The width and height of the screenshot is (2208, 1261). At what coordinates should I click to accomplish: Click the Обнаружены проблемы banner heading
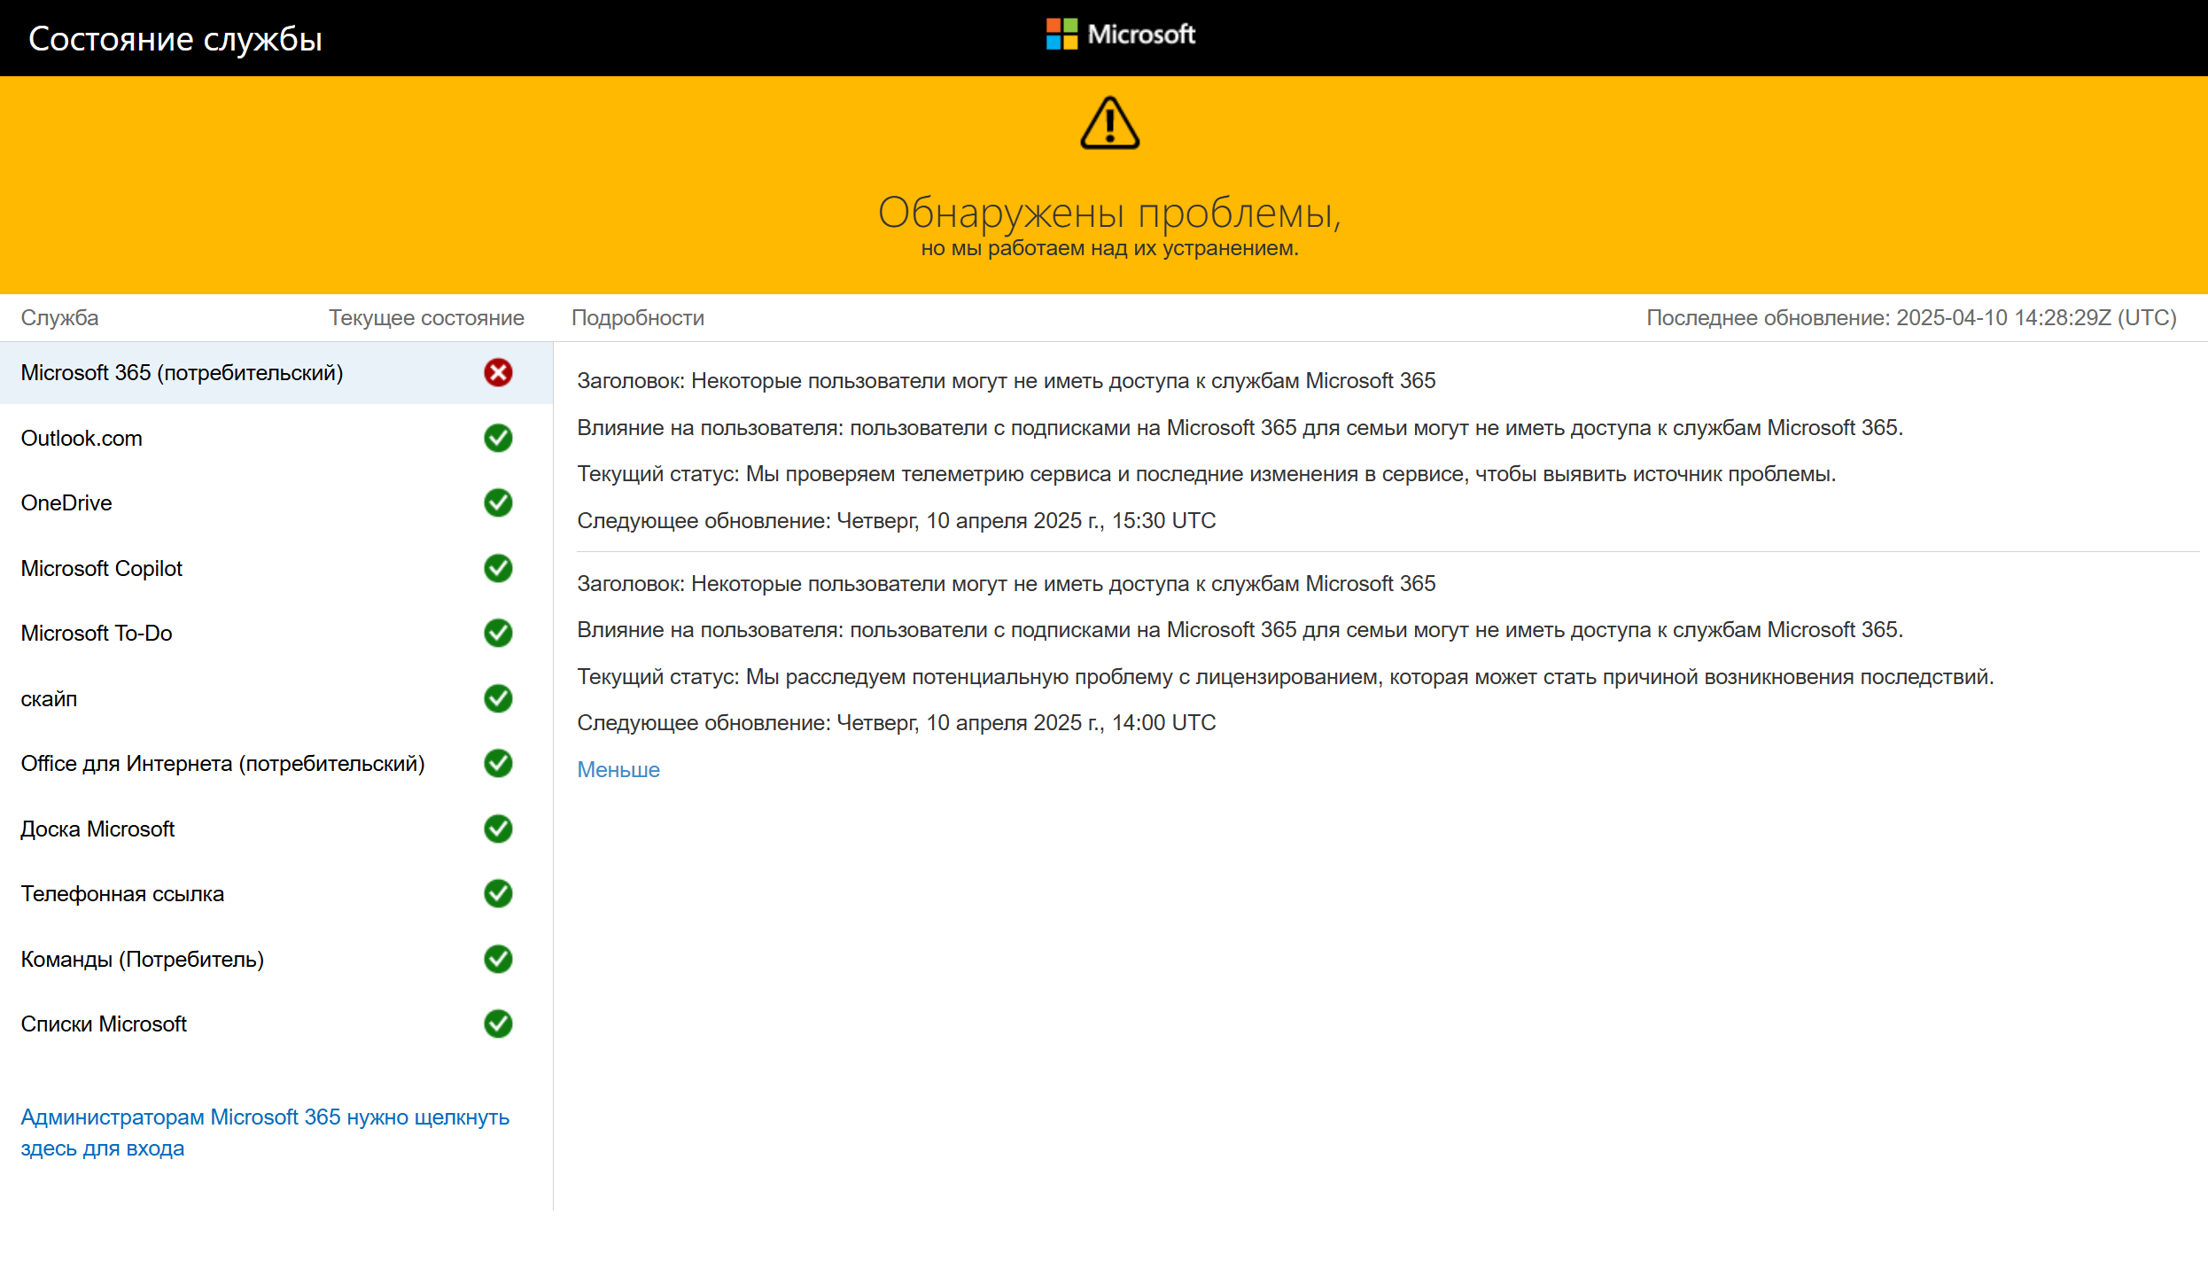[1109, 213]
